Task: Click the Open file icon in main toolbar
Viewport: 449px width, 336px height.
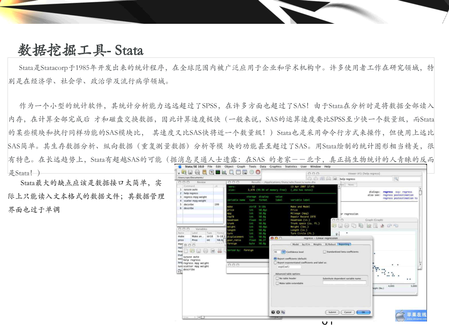Action: coord(184,172)
